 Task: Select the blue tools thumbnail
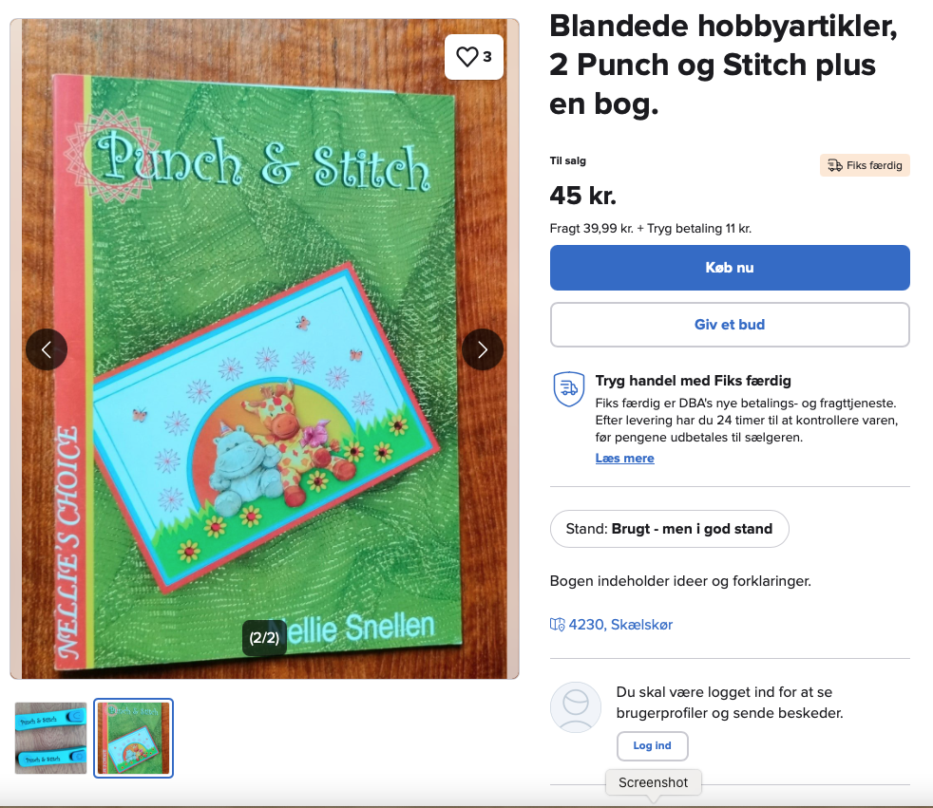pos(51,738)
